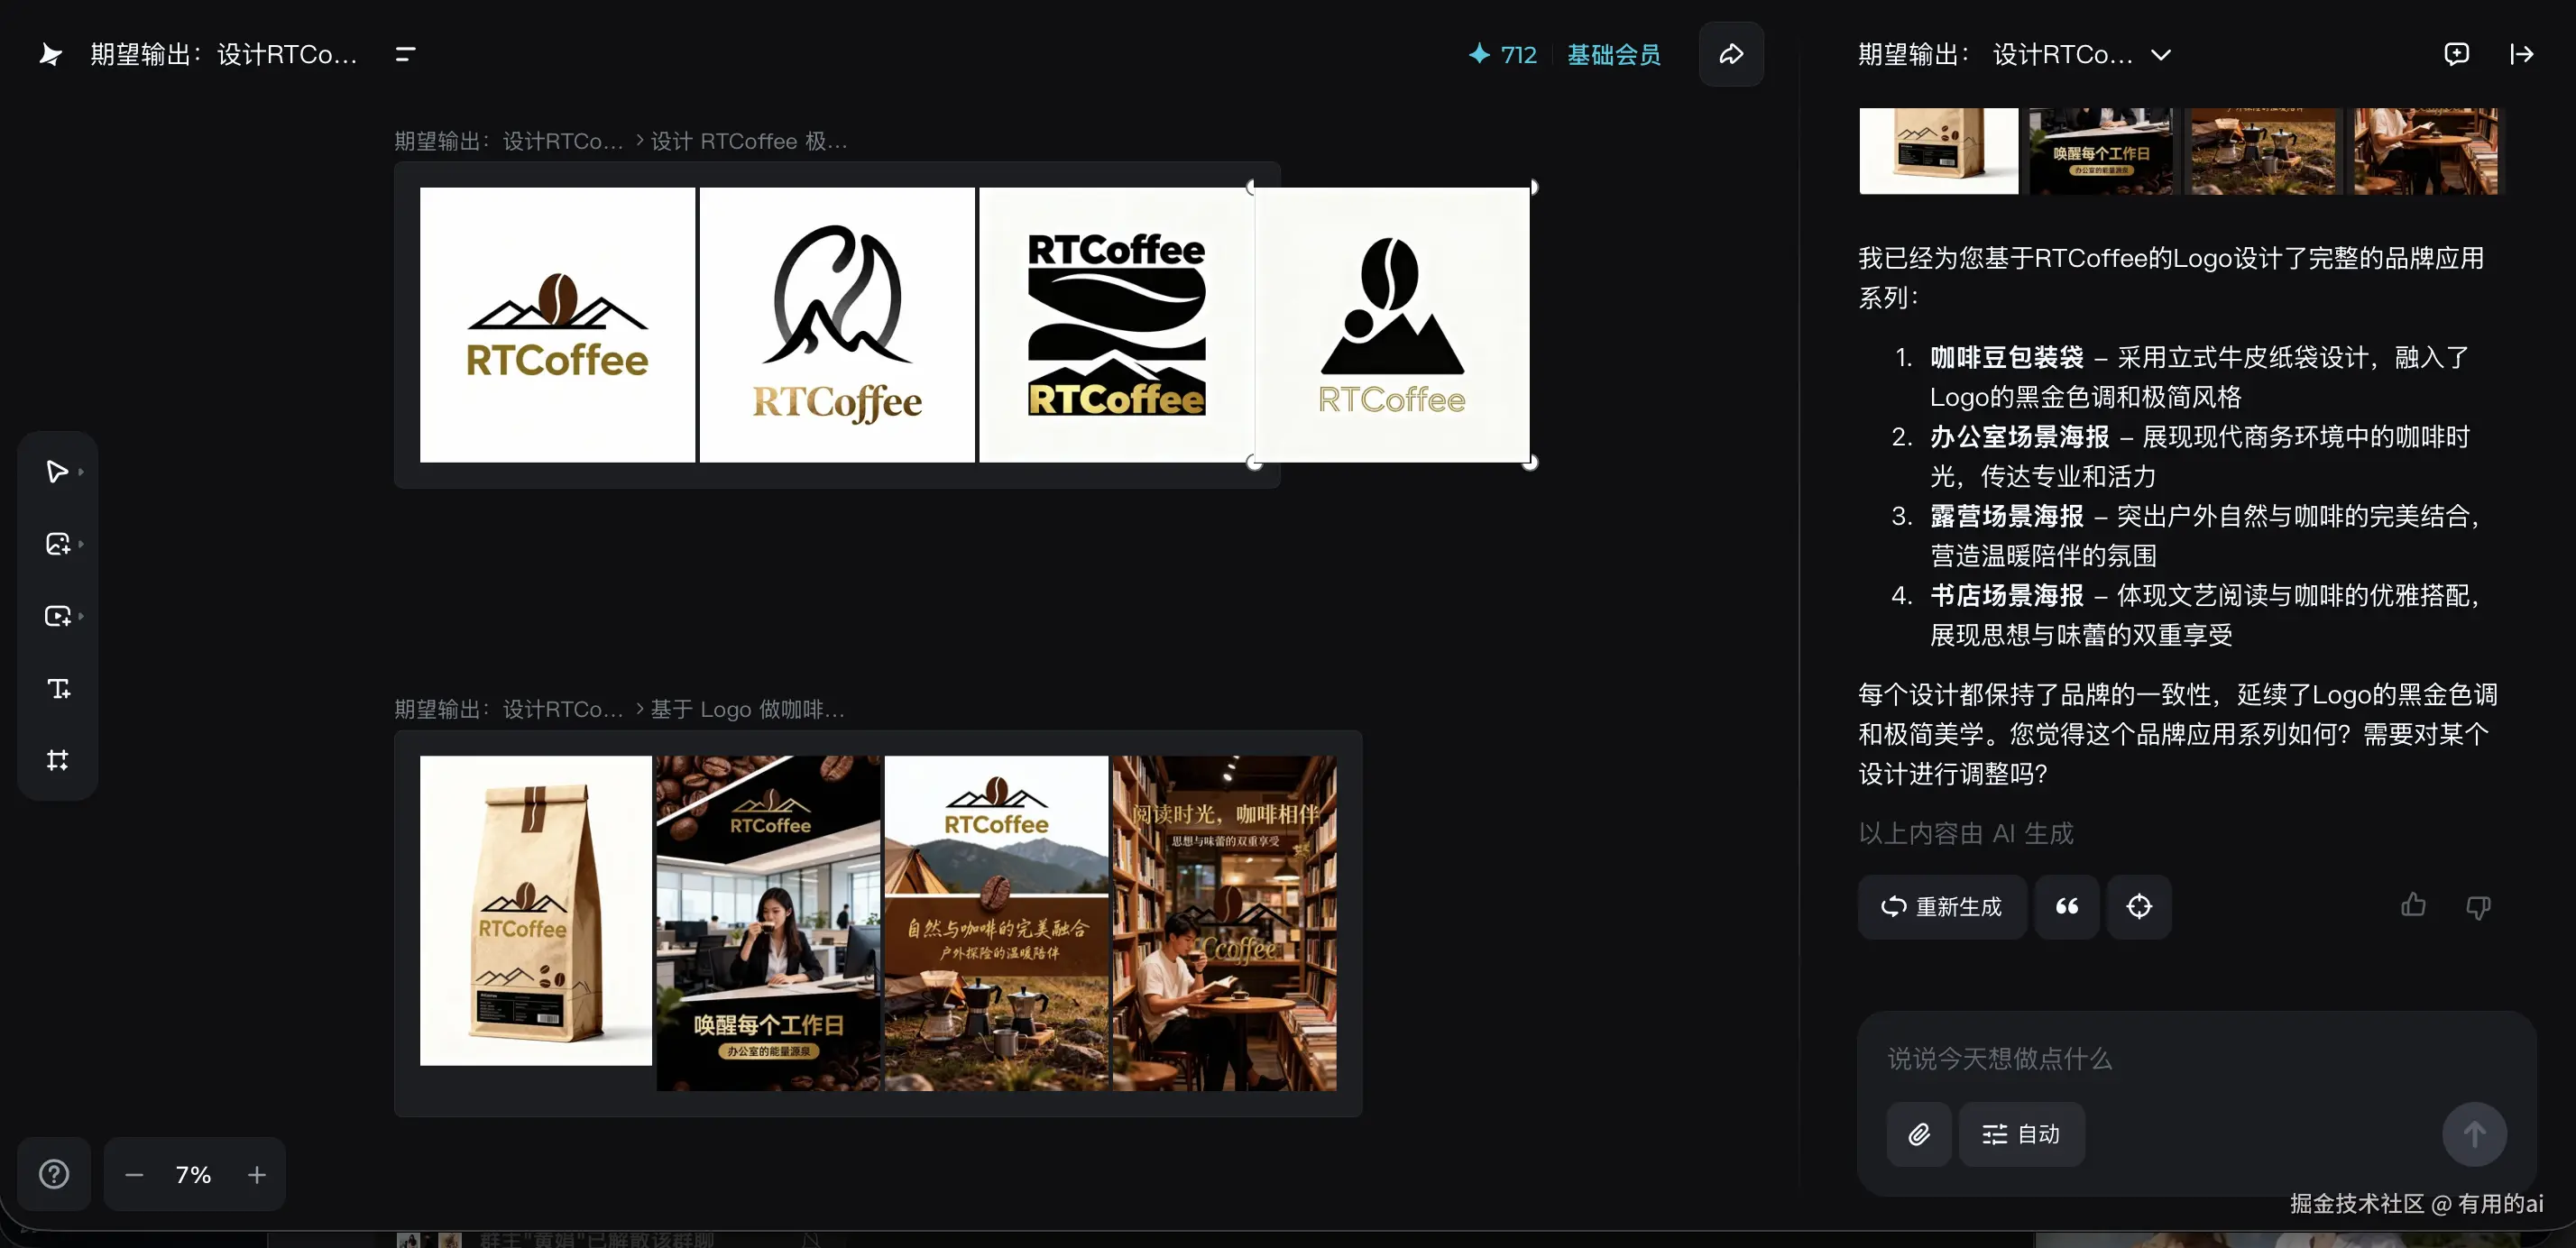Select the pointer tool in left toolbar
This screenshot has height=1248, width=2576.
tap(57, 471)
